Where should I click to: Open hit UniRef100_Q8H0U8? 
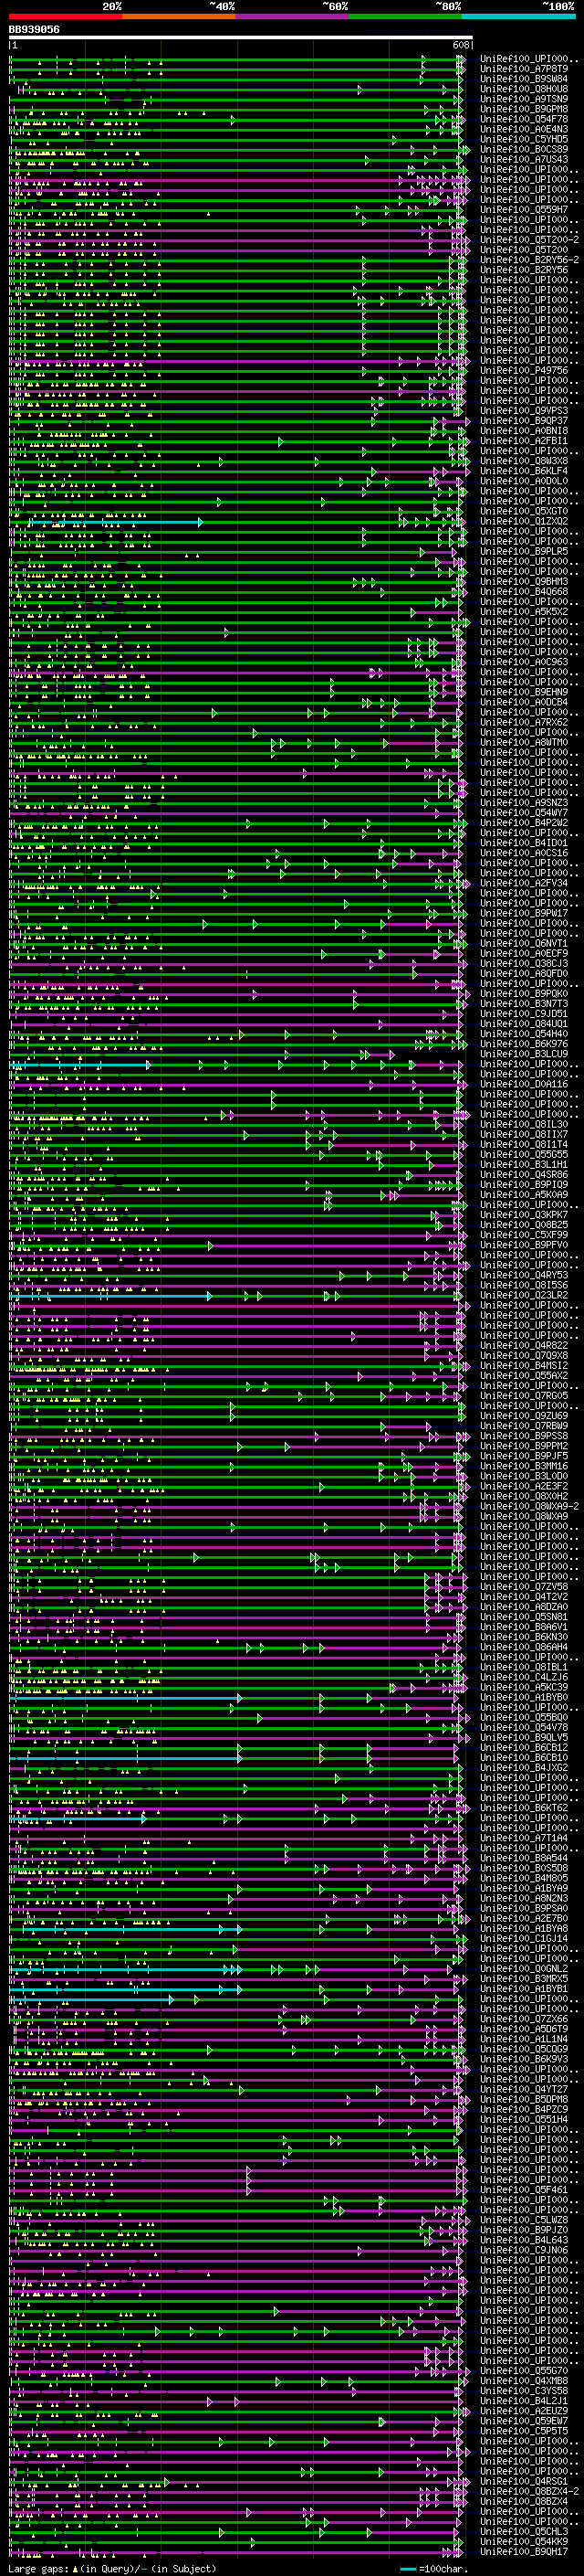point(524,89)
